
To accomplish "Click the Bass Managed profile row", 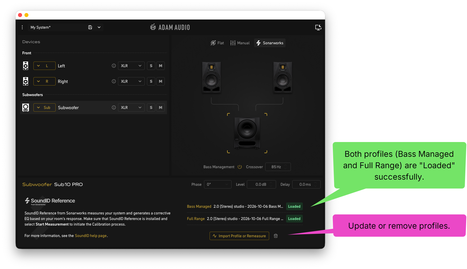I will (x=245, y=206).
